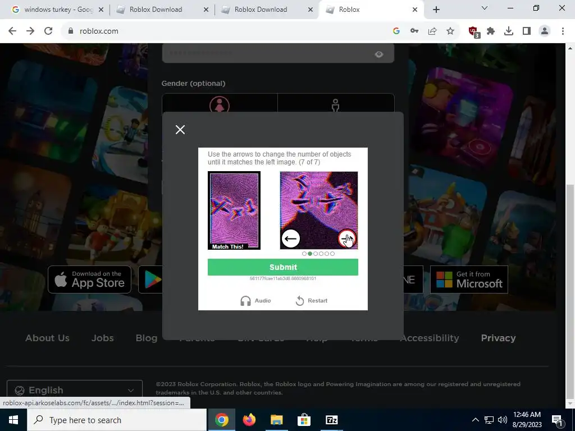Open the Get it from Microsoft badge
575x431 pixels.
pos(469,279)
